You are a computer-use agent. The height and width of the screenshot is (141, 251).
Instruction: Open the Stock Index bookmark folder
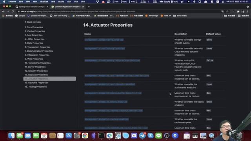(x=180, y=16)
